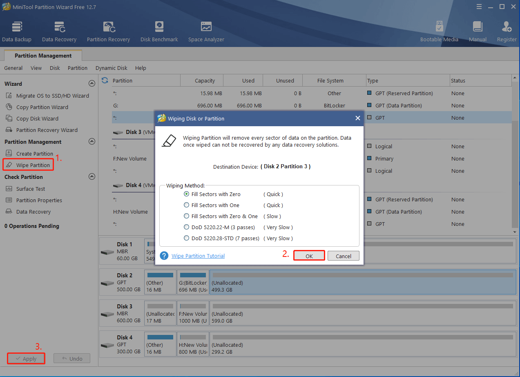This screenshot has width=520, height=377.
Task: Open Data Backup tool
Action: coord(17,32)
